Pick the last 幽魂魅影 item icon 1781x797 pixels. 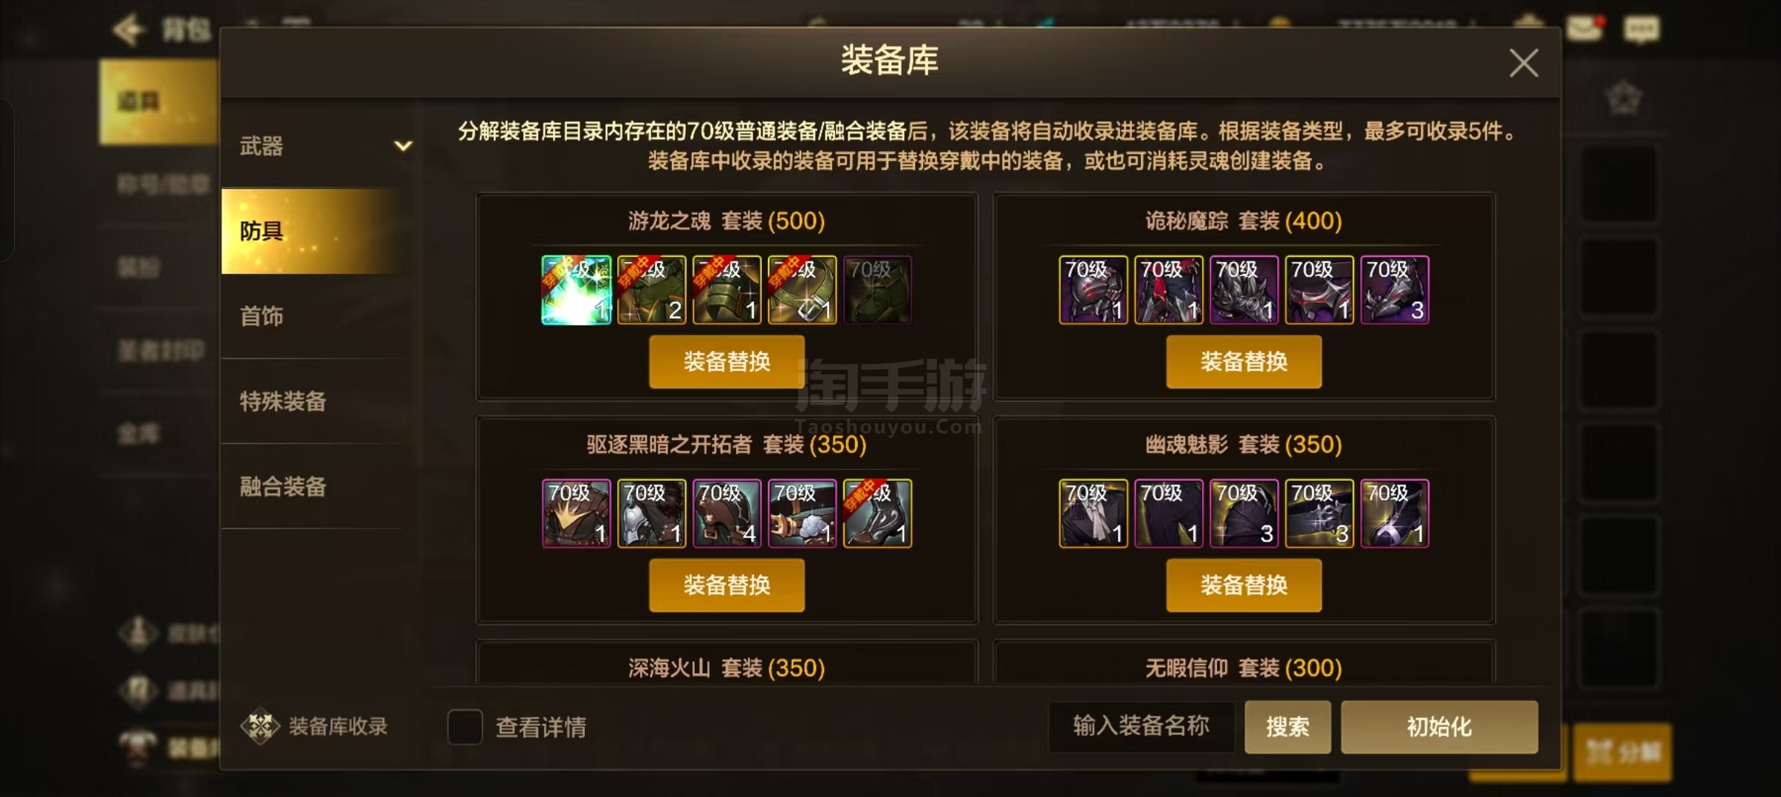[1394, 514]
